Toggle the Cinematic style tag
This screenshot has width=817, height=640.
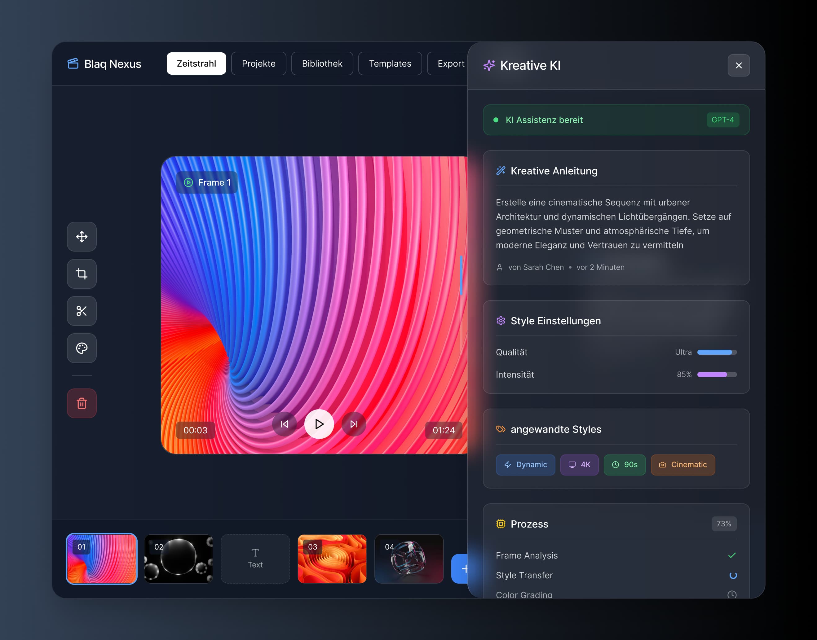682,465
